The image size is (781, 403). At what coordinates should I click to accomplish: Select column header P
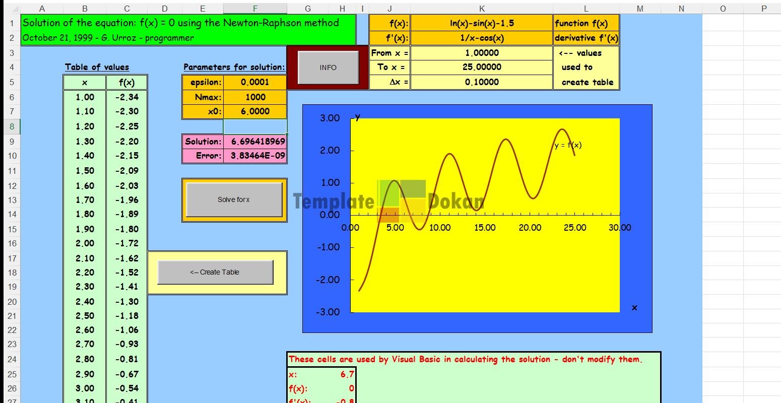pyautogui.click(x=763, y=9)
